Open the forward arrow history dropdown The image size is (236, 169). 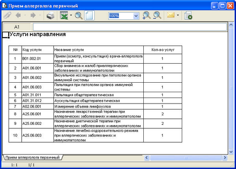(40, 15)
